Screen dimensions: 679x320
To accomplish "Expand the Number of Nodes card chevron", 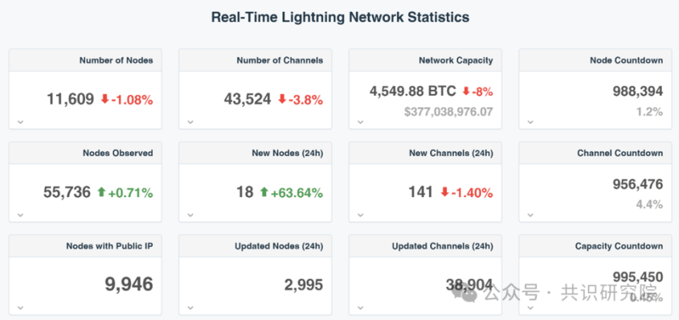I will tap(21, 122).
